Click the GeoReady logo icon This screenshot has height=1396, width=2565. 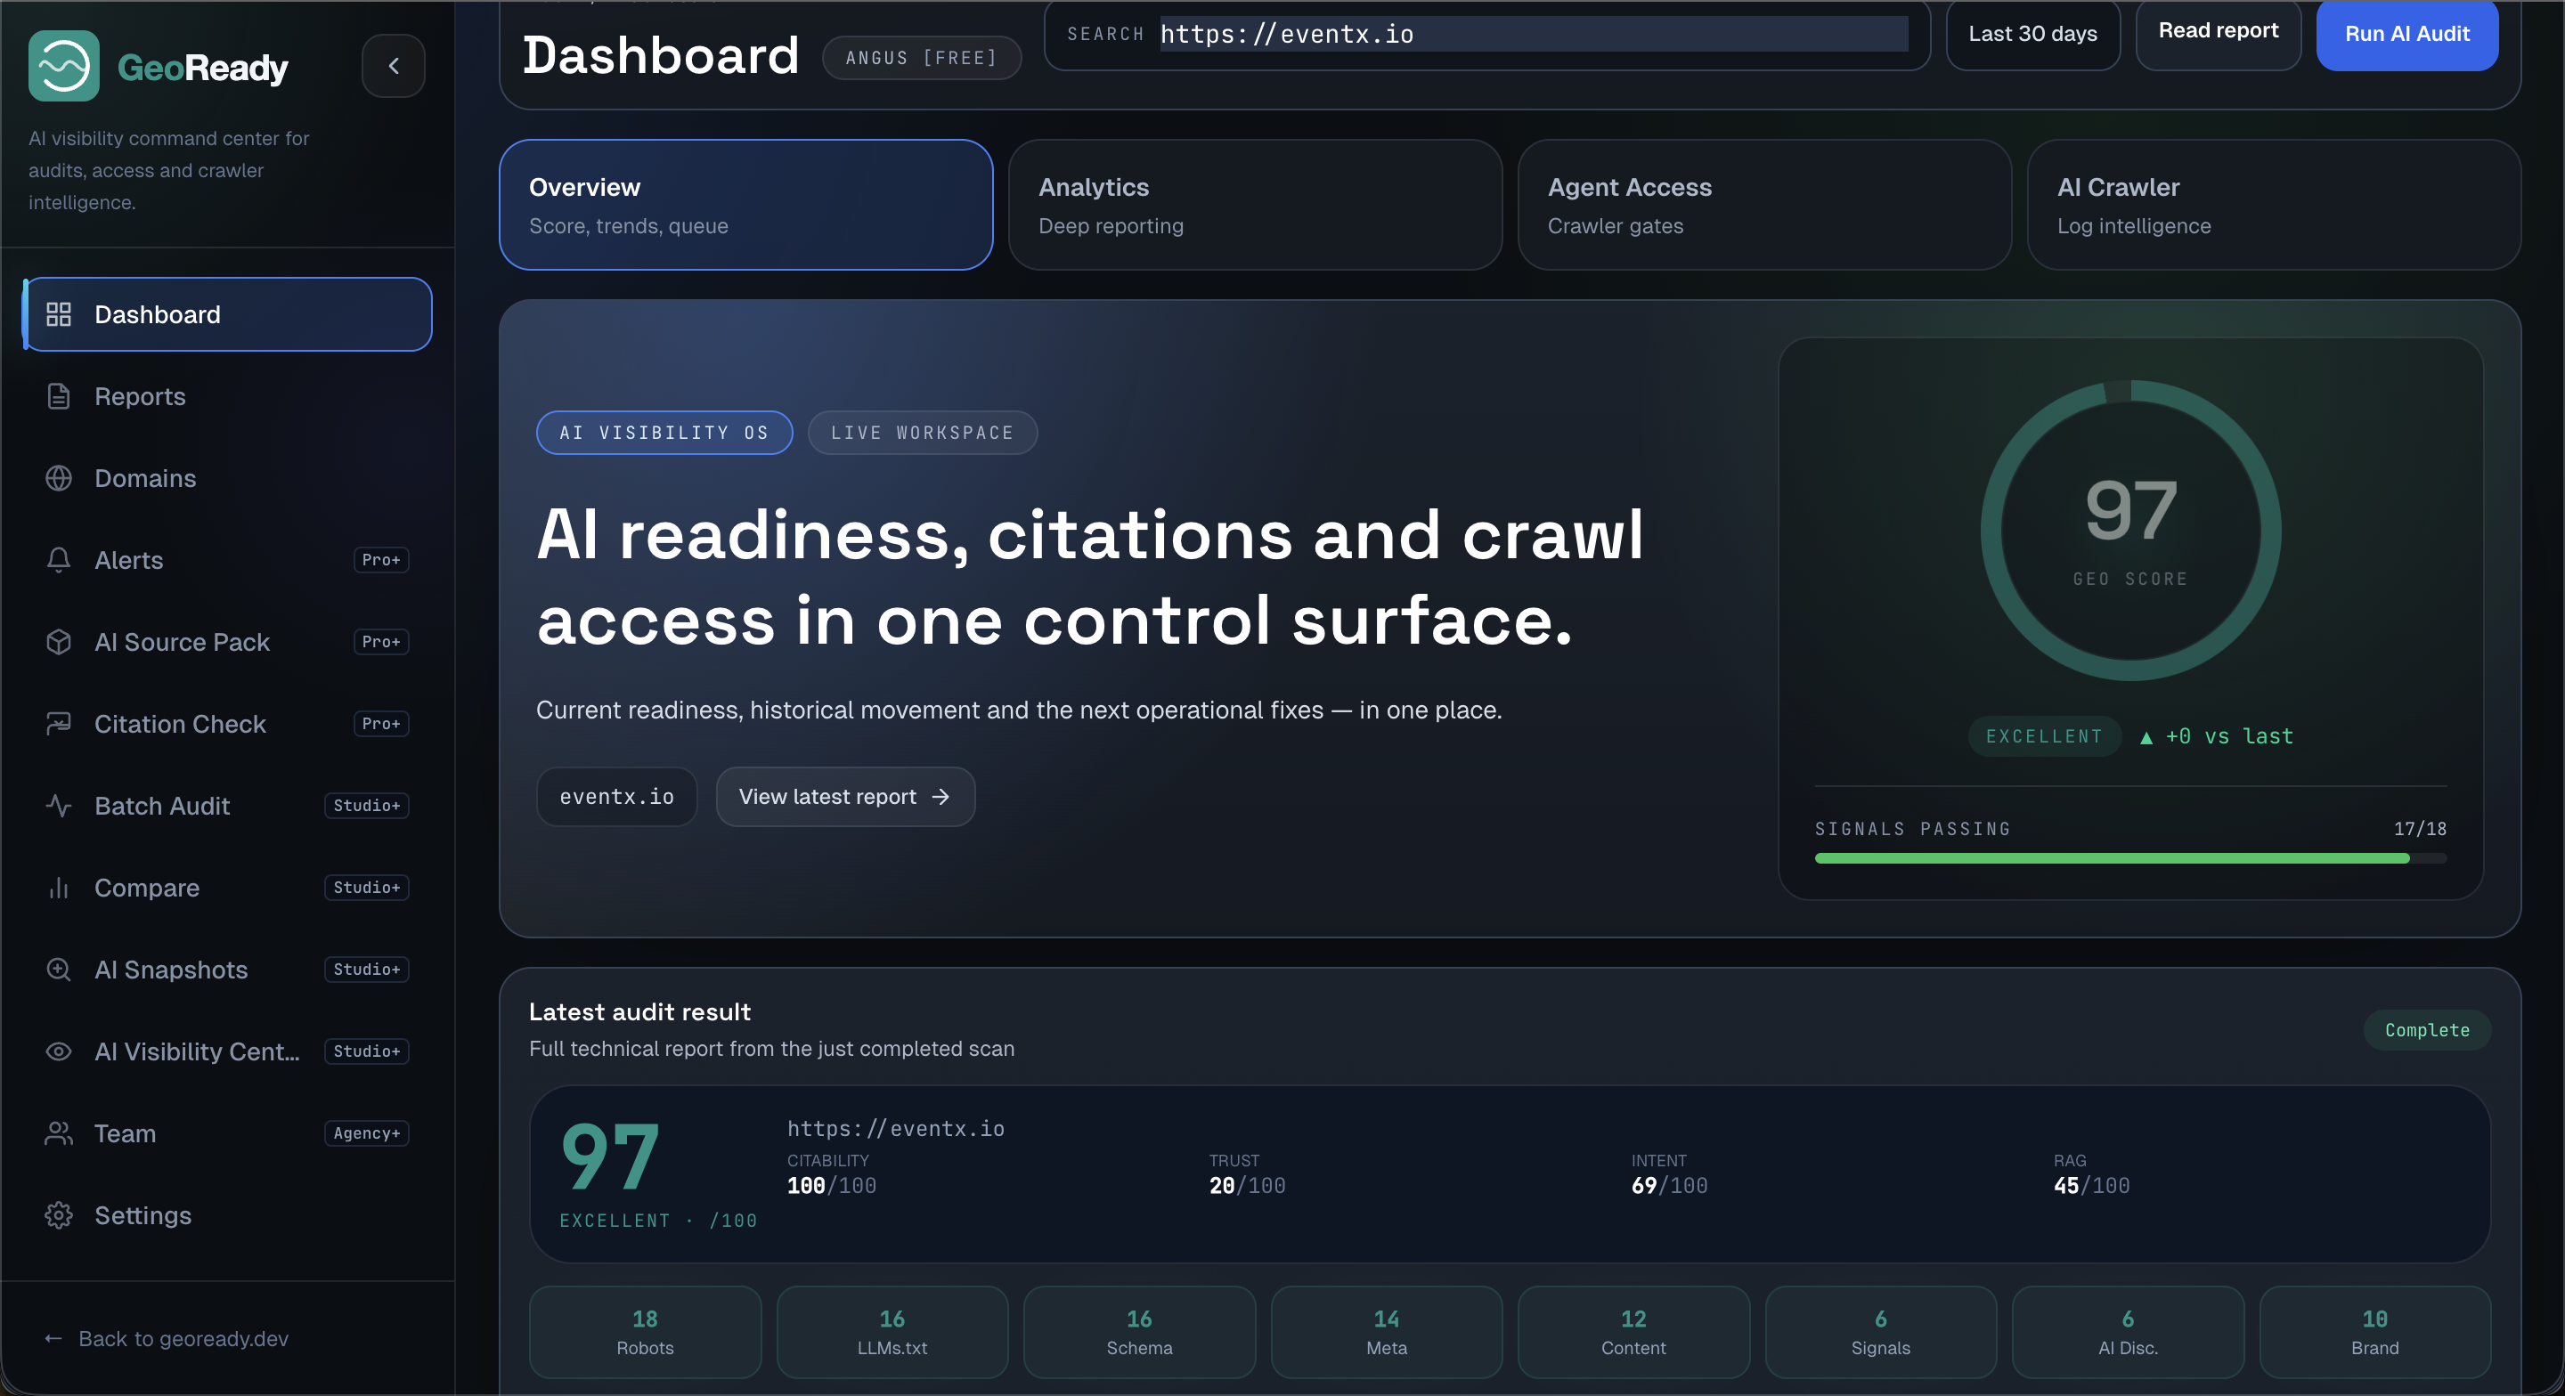pos(64,66)
